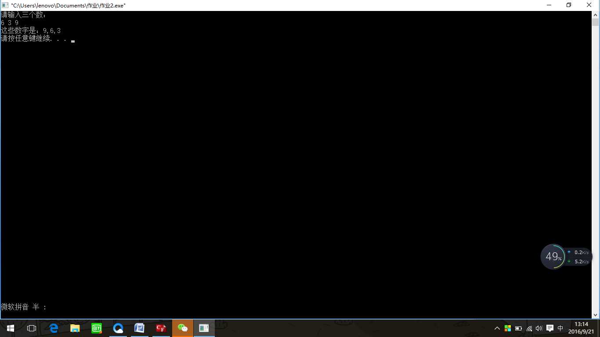Click the input line "6 3 9"
The image size is (600, 337).
(x=10, y=23)
